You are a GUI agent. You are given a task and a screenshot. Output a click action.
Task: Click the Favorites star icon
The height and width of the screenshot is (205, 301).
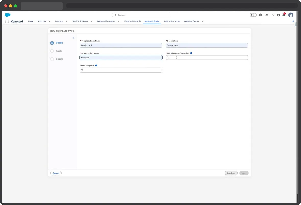(251, 15)
